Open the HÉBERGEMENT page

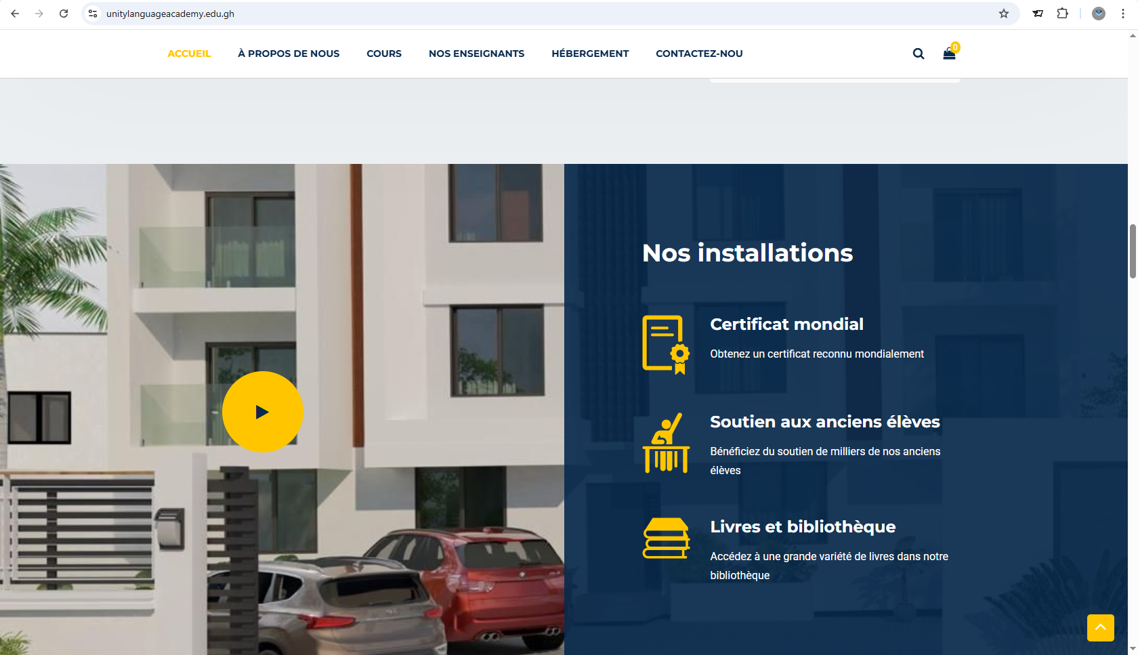point(590,54)
